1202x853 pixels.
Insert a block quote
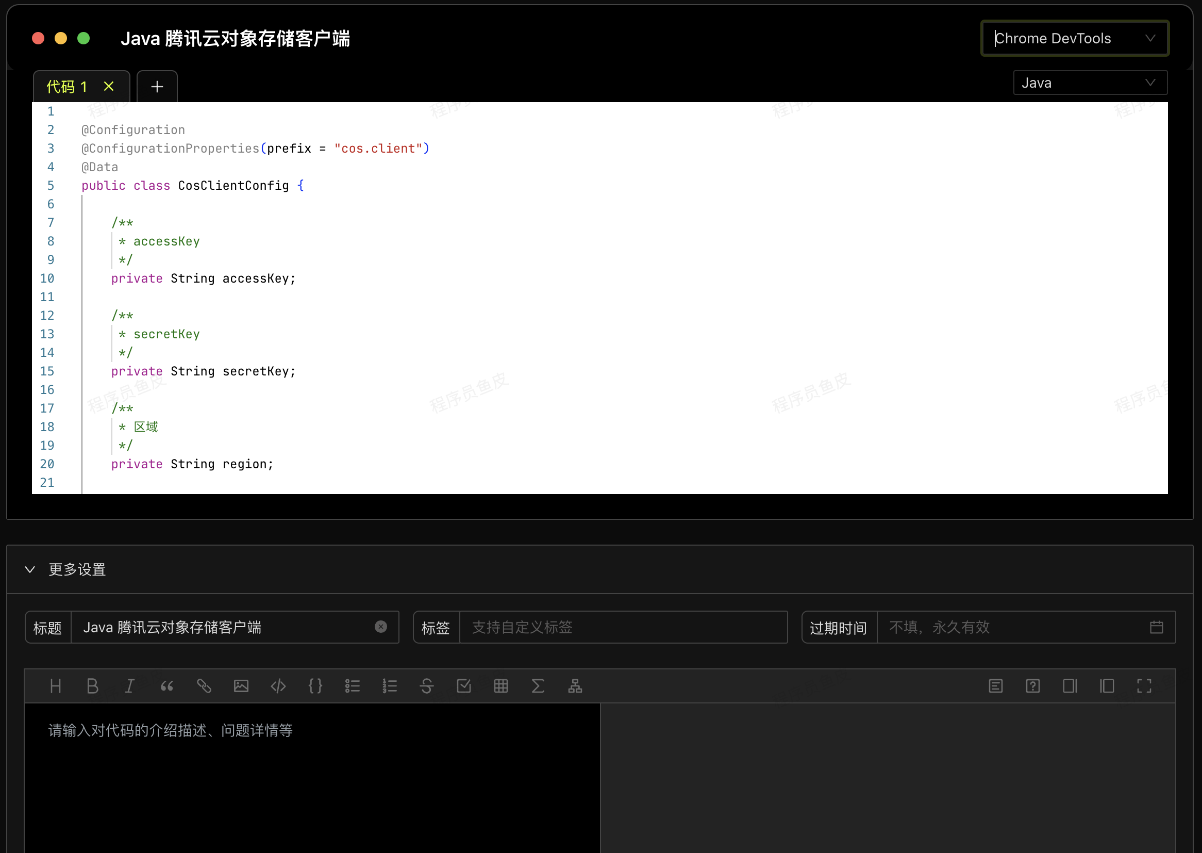click(167, 686)
